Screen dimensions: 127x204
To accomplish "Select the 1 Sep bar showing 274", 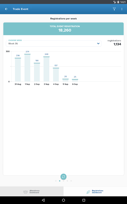I will pos(27,68).
